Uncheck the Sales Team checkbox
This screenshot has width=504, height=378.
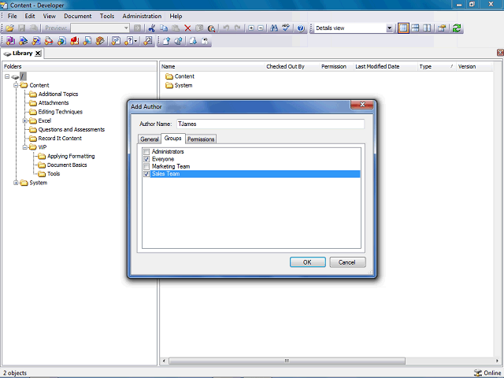coord(146,174)
